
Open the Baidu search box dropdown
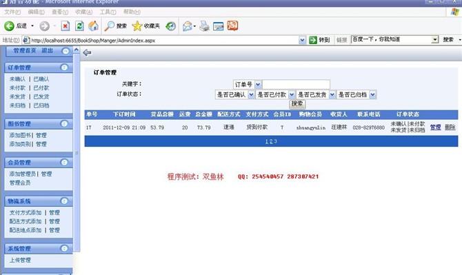(435, 39)
